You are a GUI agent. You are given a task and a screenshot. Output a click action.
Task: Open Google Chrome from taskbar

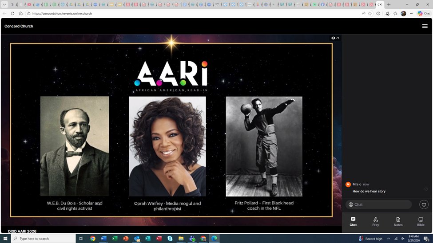pyautogui.click(x=92, y=238)
